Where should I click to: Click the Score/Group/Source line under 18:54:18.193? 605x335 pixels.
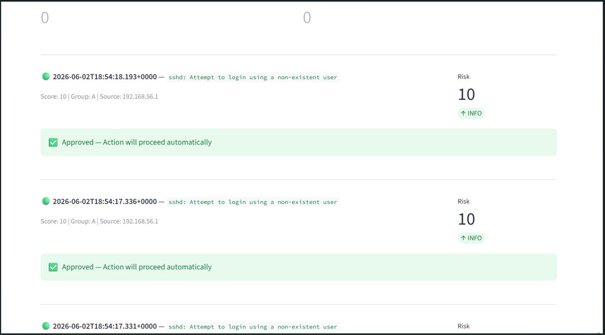pos(99,97)
